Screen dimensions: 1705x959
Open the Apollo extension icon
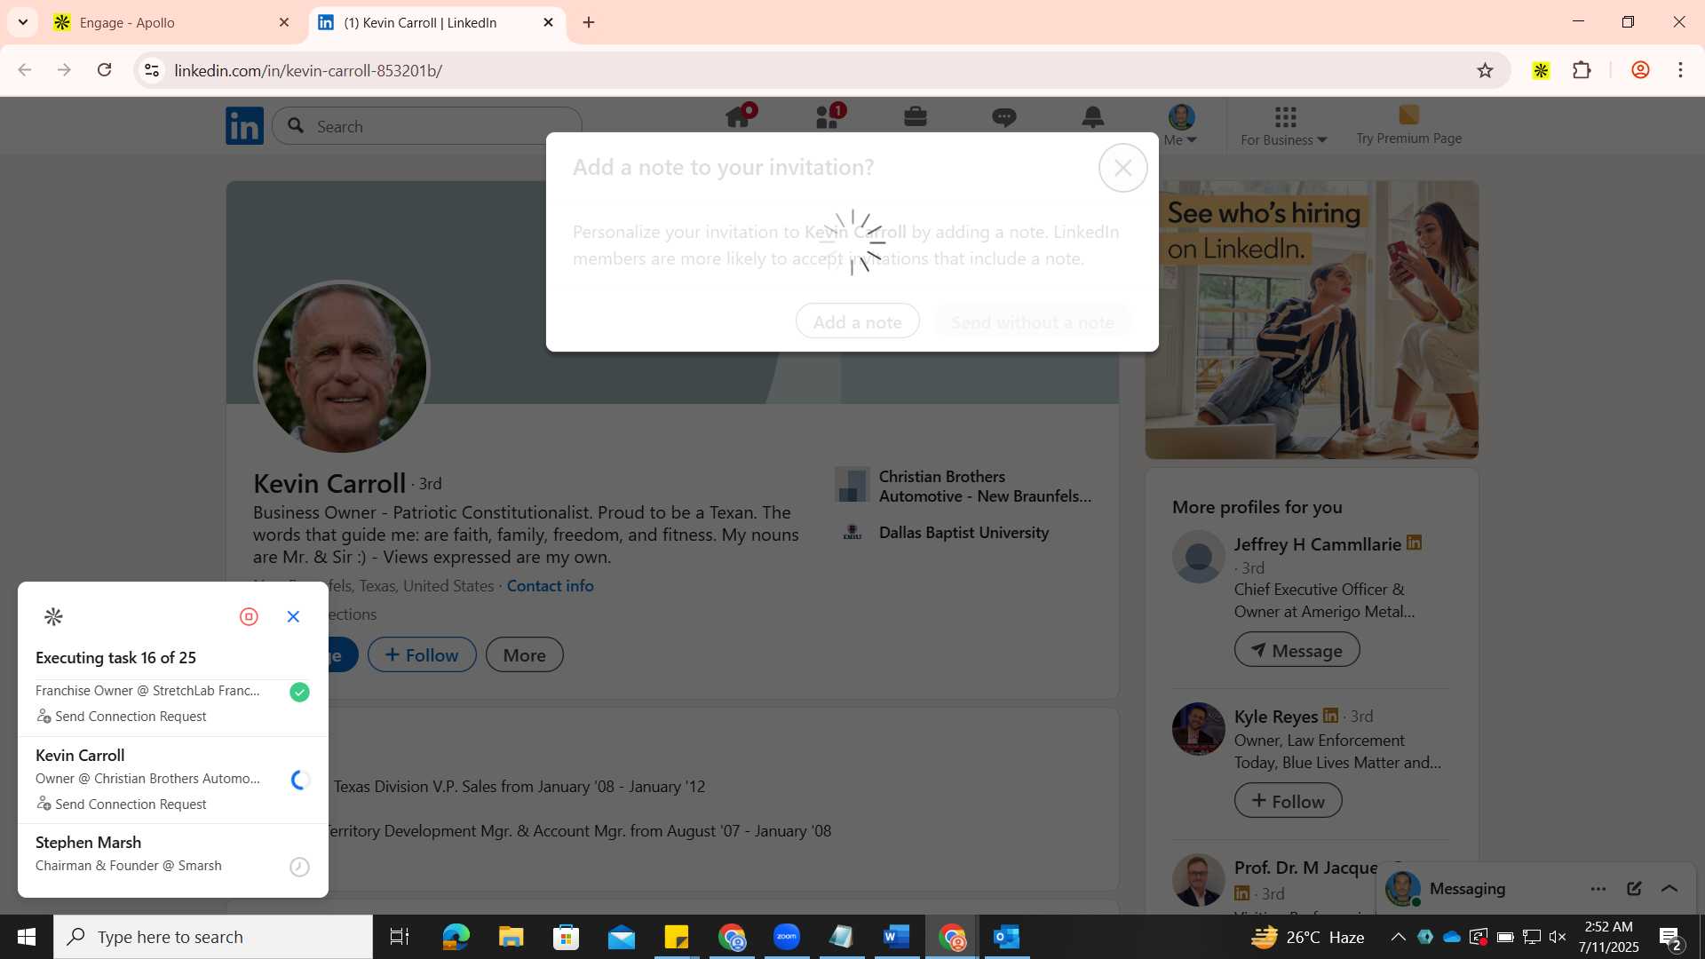click(1541, 70)
